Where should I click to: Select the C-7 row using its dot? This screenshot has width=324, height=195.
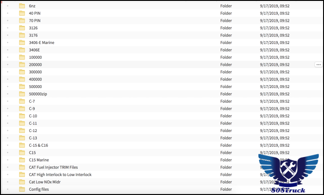(7, 101)
